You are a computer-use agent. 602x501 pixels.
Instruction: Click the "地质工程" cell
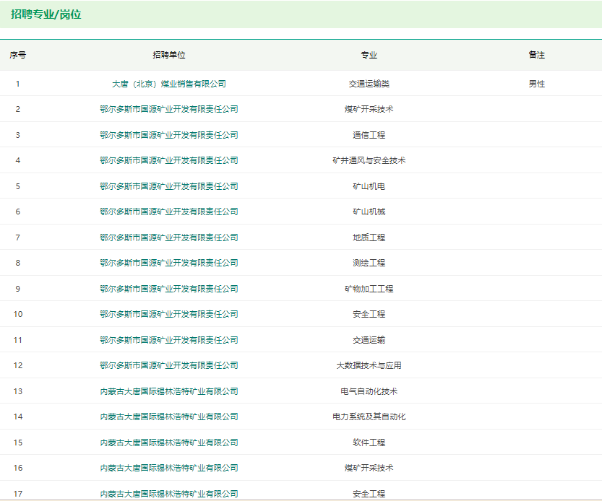[369, 238]
